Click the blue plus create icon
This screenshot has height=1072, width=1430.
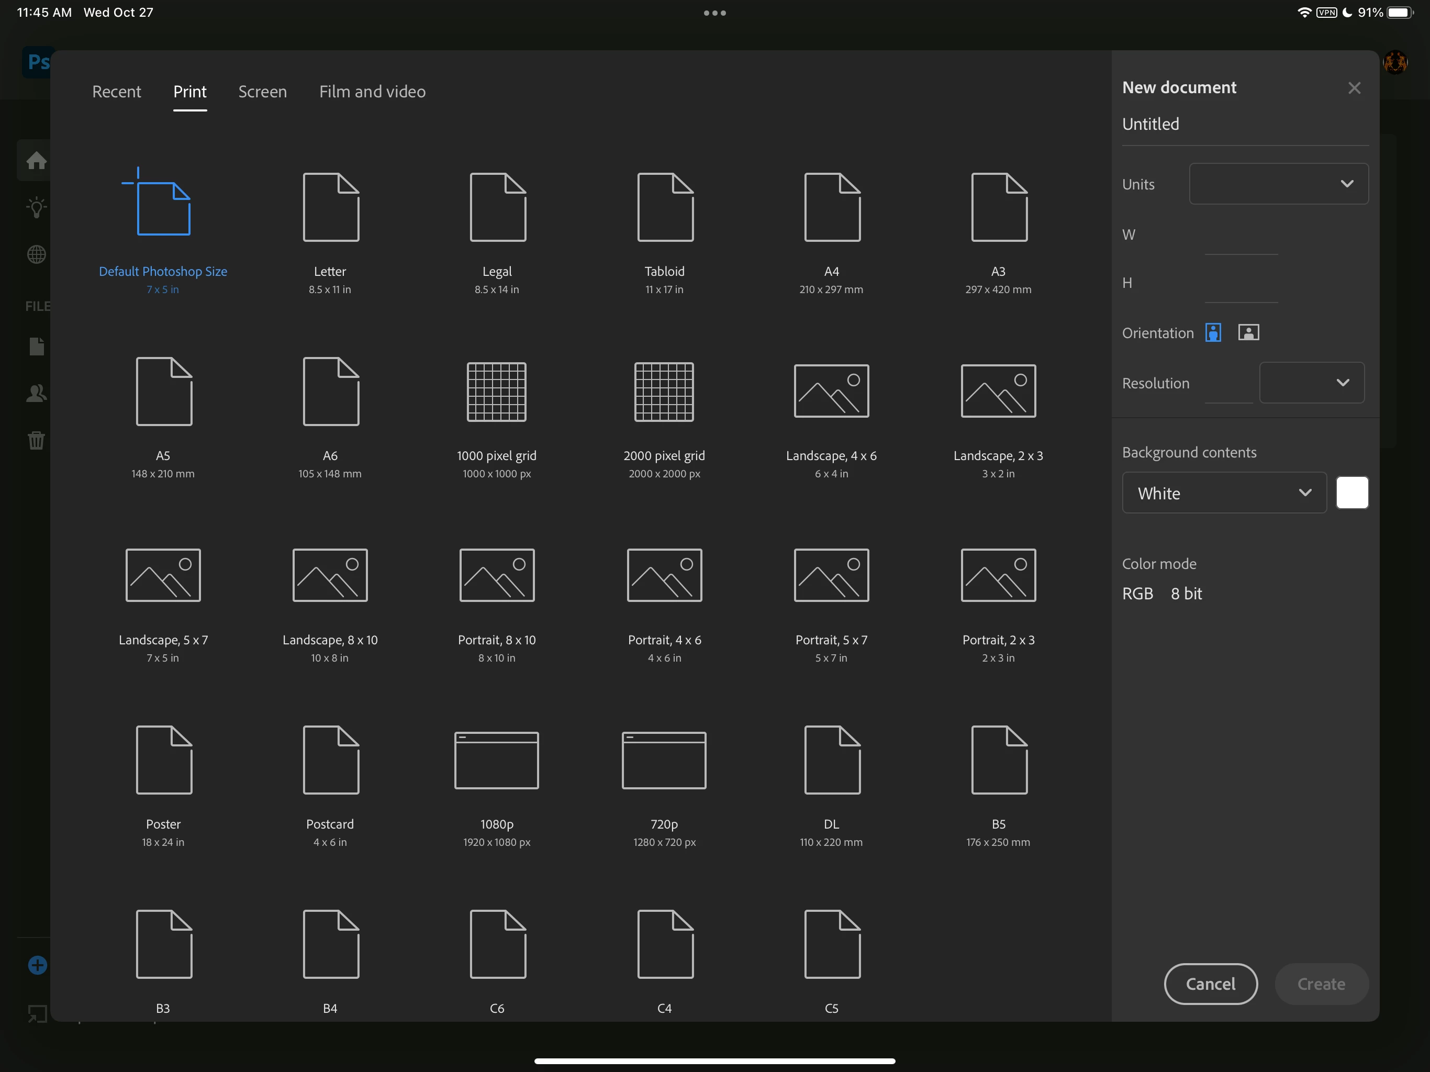click(x=38, y=965)
